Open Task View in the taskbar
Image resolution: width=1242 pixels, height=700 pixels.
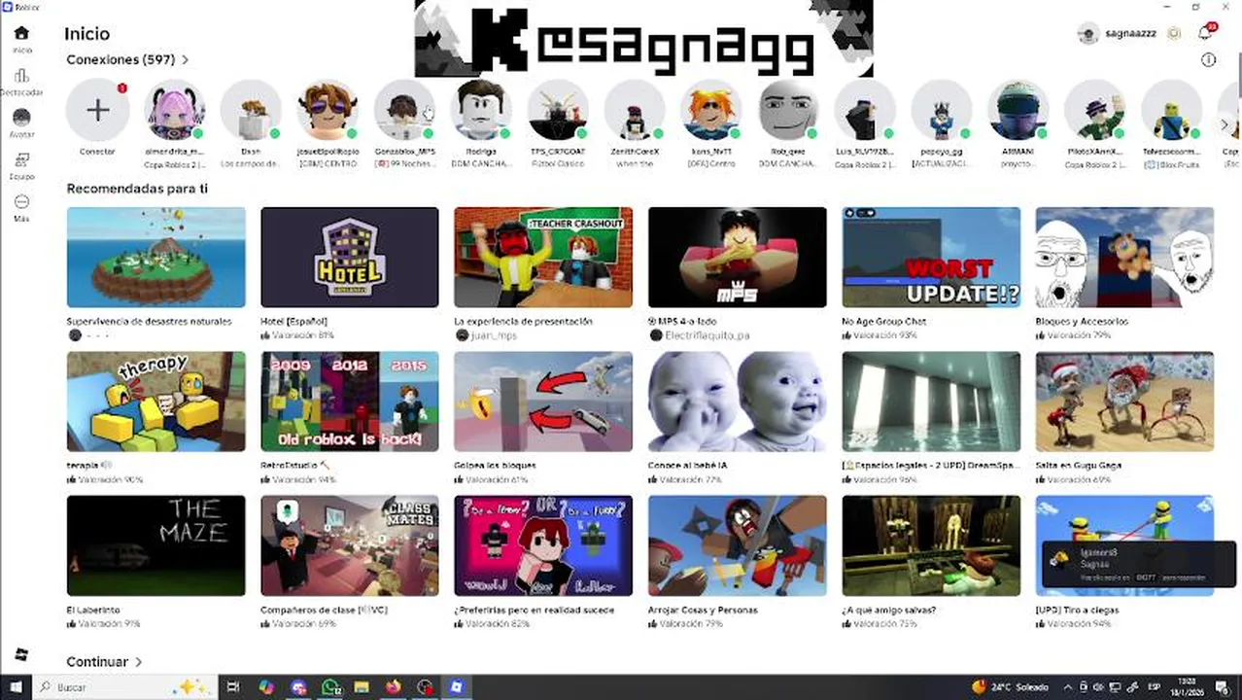[233, 687]
